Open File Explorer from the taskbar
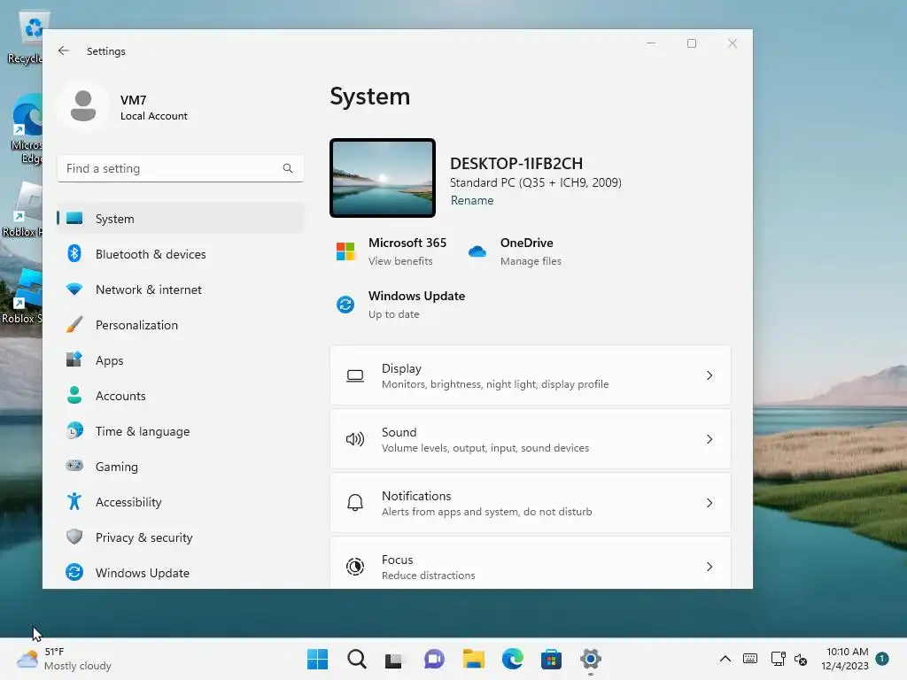This screenshot has width=907, height=680. pyautogui.click(x=473, y=659)
